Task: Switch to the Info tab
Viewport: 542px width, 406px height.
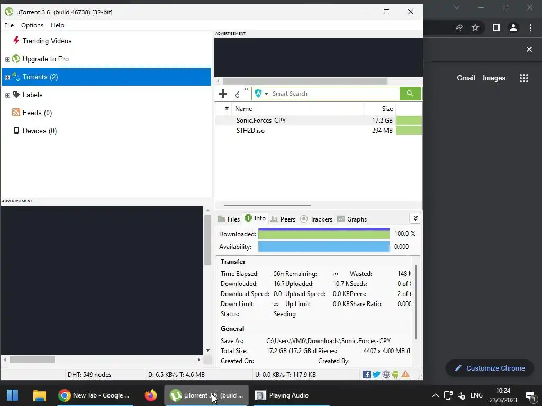Action: click(x=255, y=218)
